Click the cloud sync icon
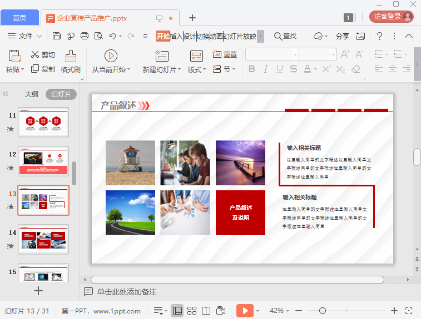Screen dimensions: 421x319 tap(318, 36)
